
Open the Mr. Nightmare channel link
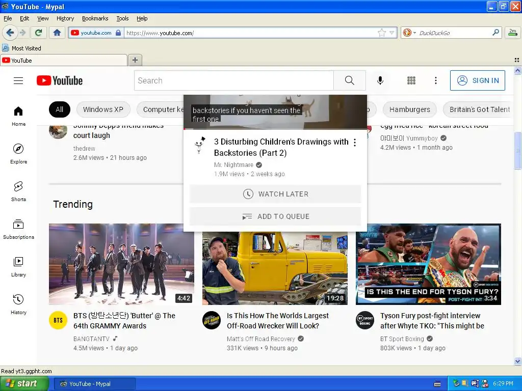tap(233, 165)
